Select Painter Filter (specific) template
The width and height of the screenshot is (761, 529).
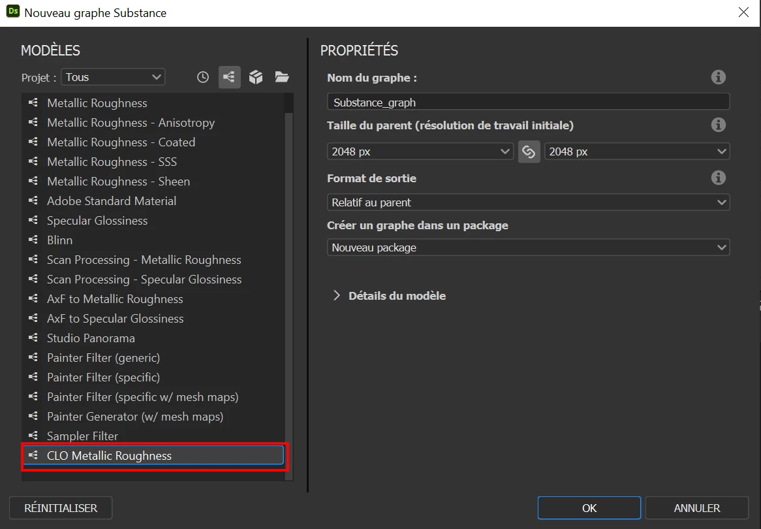(153, 377)
